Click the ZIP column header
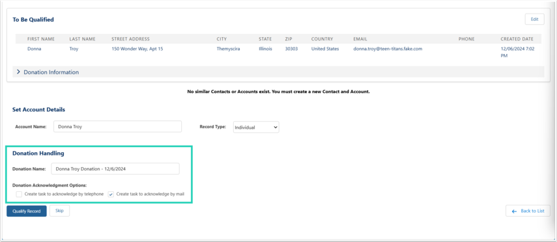This screenshot has height=242, width=557. coord(289,39)
